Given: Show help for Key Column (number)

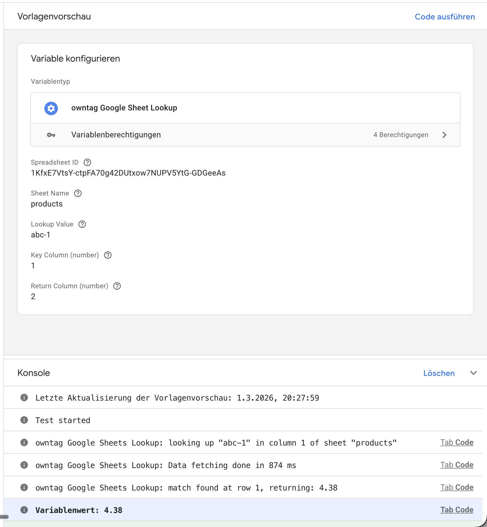Looking at the screenshot, I should (x=108, y=255).
